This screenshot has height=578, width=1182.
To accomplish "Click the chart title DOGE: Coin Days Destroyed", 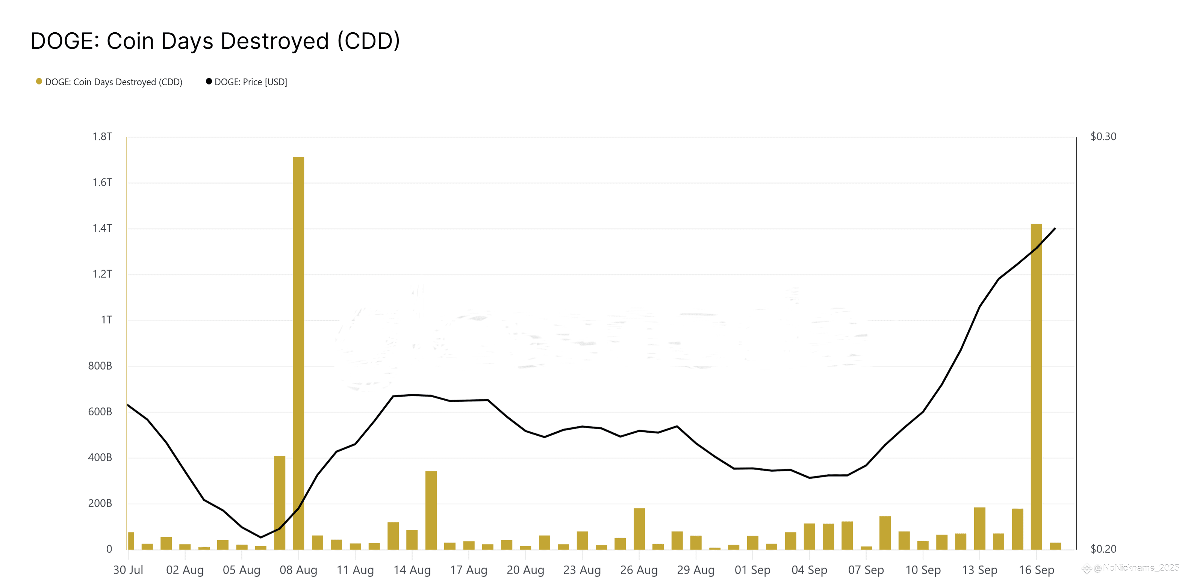I will coord(215,41).
